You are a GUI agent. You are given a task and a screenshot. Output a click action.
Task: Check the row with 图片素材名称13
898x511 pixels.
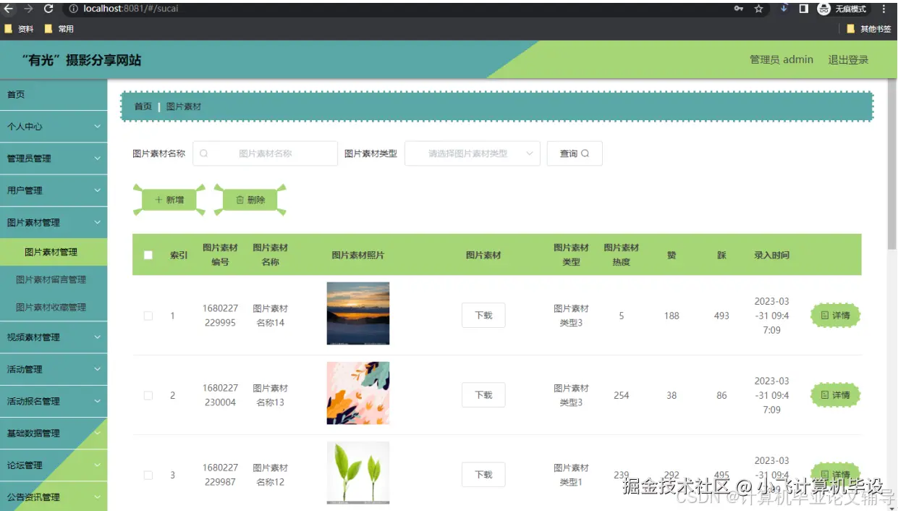pos(148,395)
